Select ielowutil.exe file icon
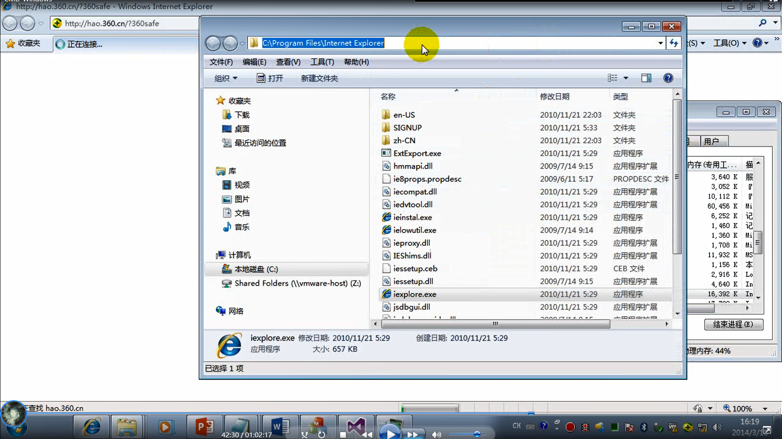Viewport: 782px width, 439px height. tap(386, 230)
